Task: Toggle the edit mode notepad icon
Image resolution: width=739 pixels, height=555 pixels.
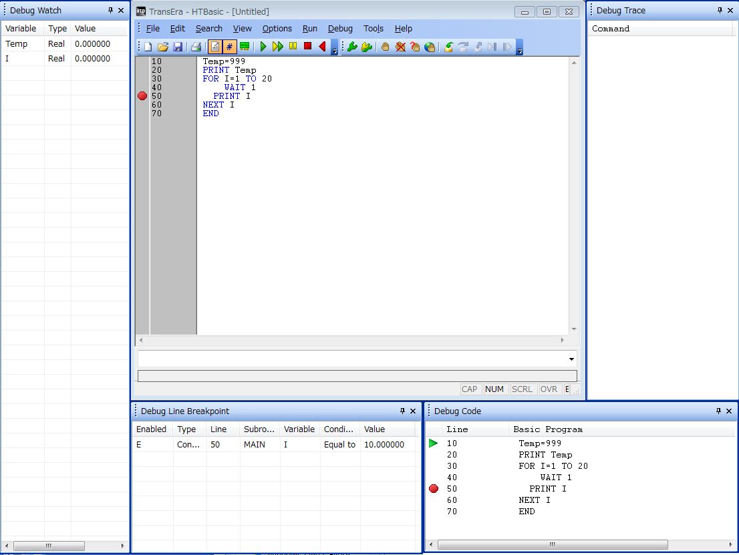Action: pyautogui.click(x=215, y=47)
